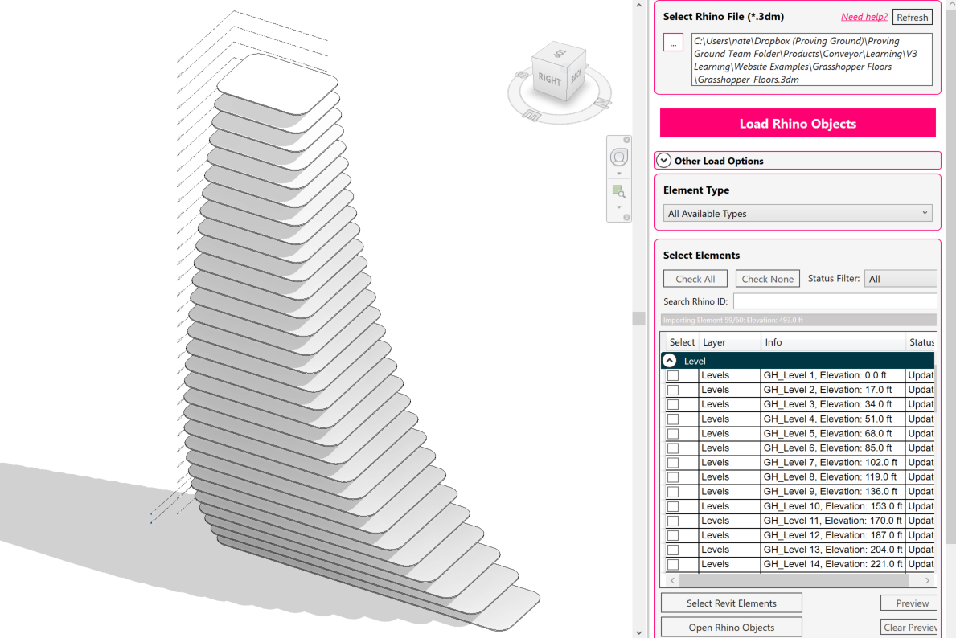Click the Full Navigation Wheel icon

tap(619, 157)
